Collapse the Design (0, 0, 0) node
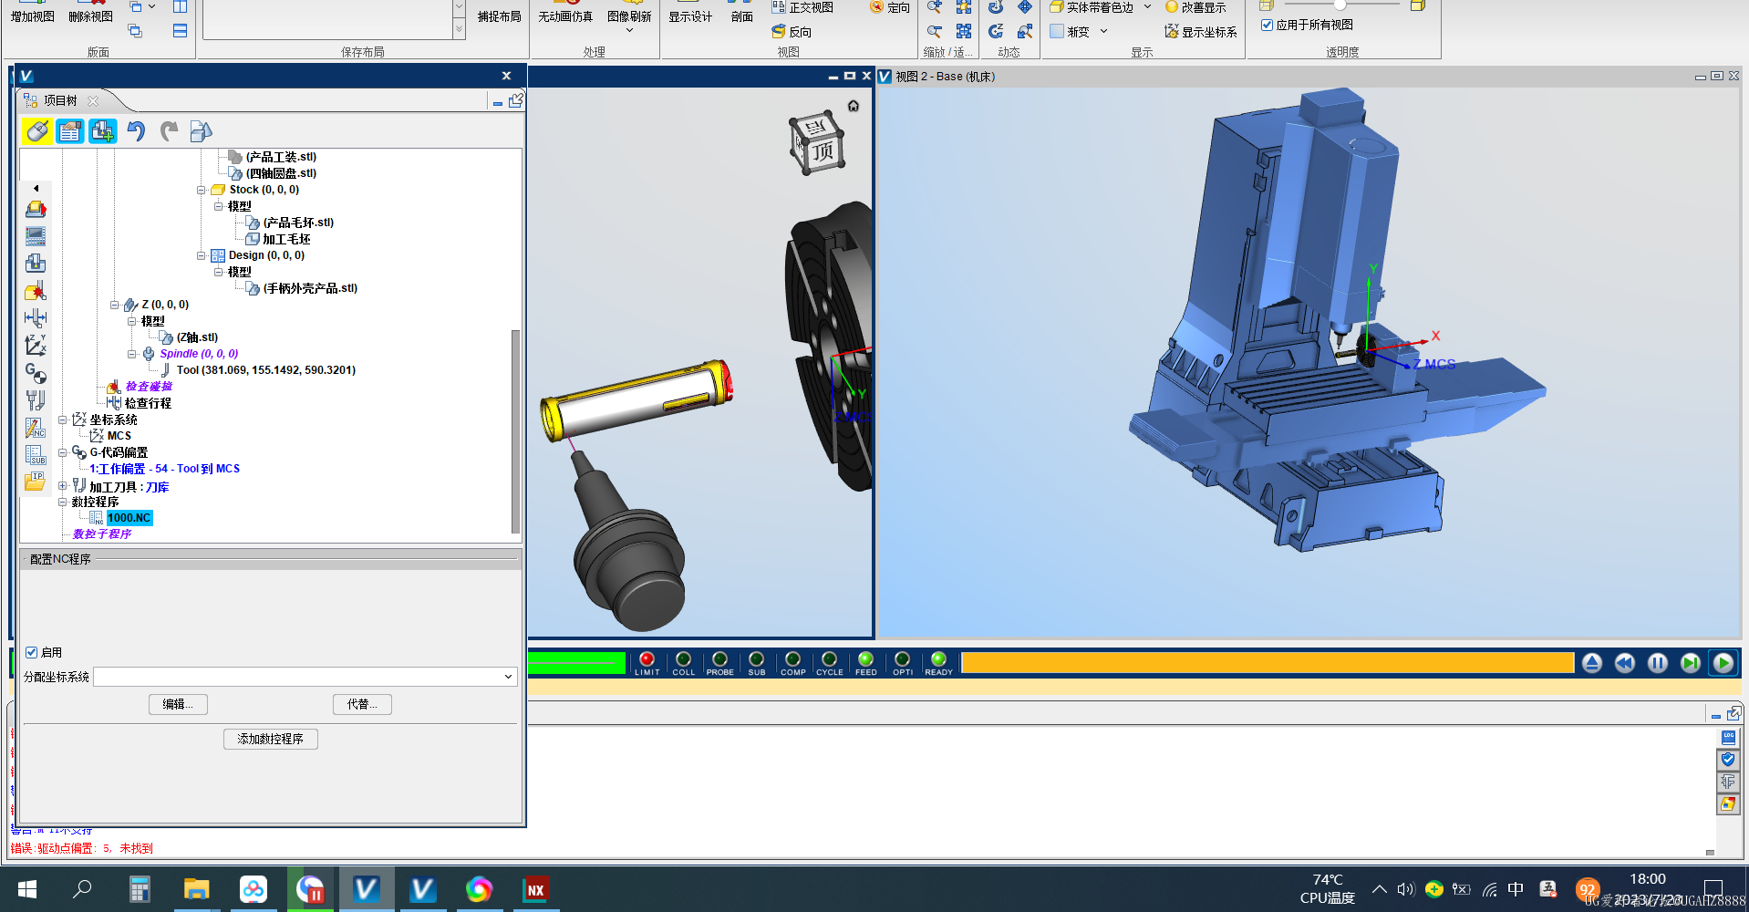1749x912 pixels. point(201,255)
